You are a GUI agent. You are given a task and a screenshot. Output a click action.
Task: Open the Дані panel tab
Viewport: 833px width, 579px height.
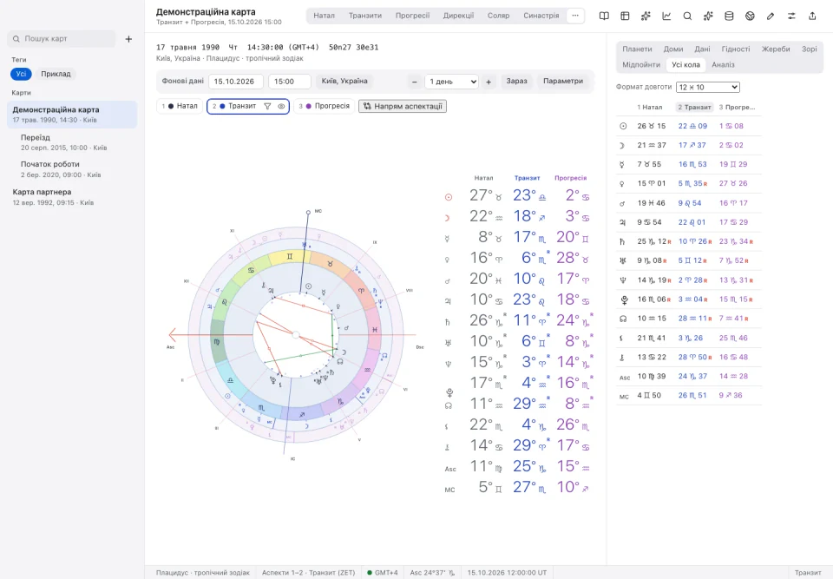click(x=702, y=49)
